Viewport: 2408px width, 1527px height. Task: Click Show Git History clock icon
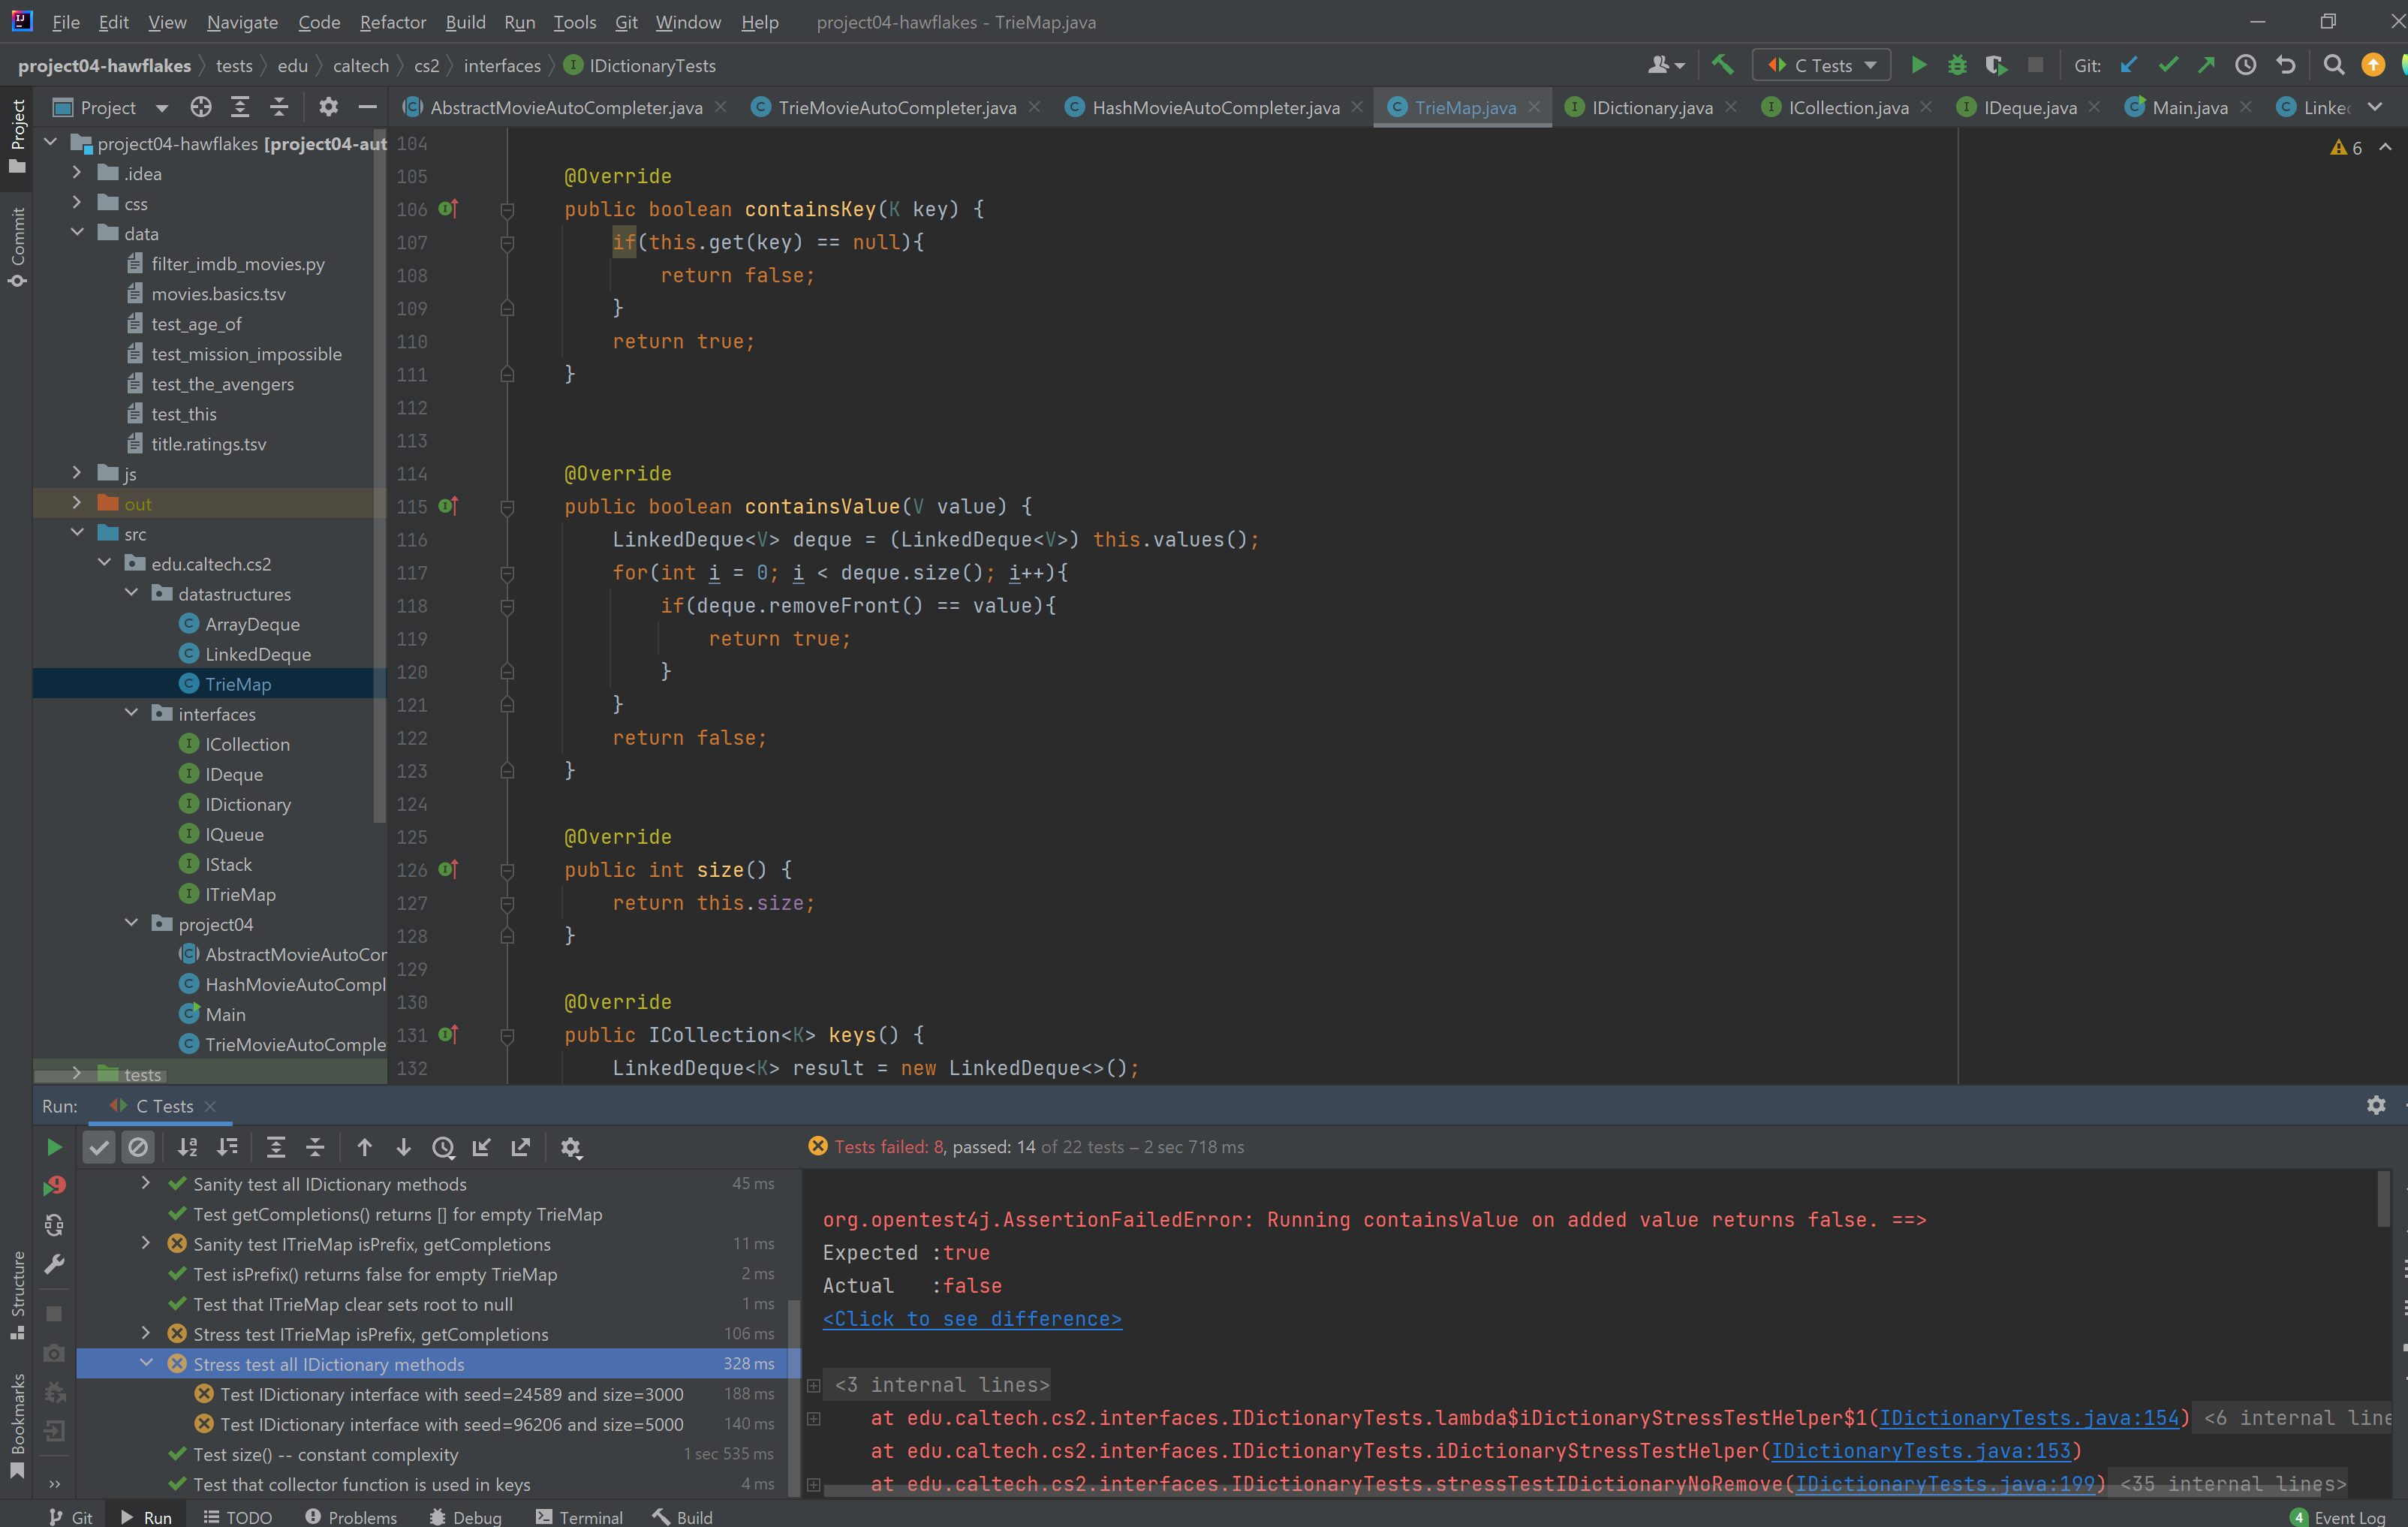coord(2246,65)
